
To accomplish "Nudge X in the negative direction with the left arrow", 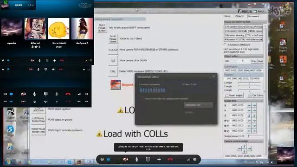I will point(249,105).
